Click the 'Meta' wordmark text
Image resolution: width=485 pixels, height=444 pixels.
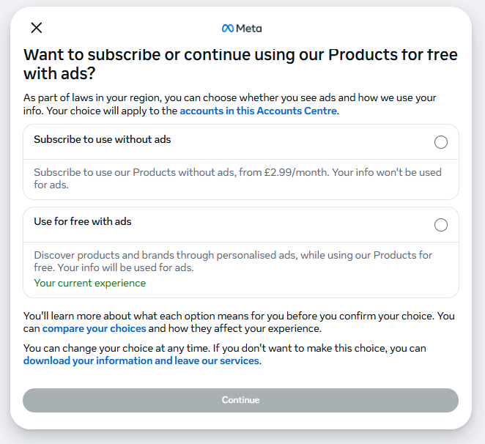[249, 29]
